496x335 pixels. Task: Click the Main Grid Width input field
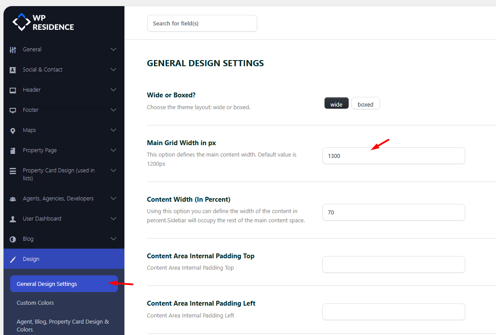pos(393,156)
